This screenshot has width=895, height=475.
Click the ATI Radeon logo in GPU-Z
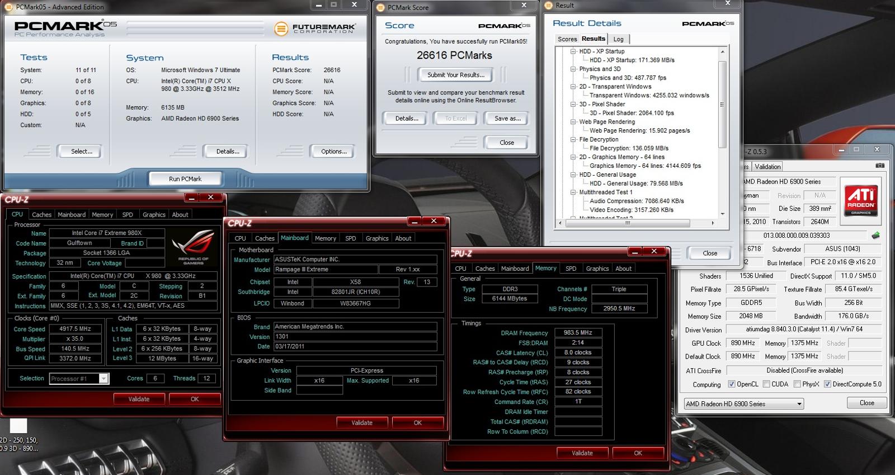[x=861, y=200]
